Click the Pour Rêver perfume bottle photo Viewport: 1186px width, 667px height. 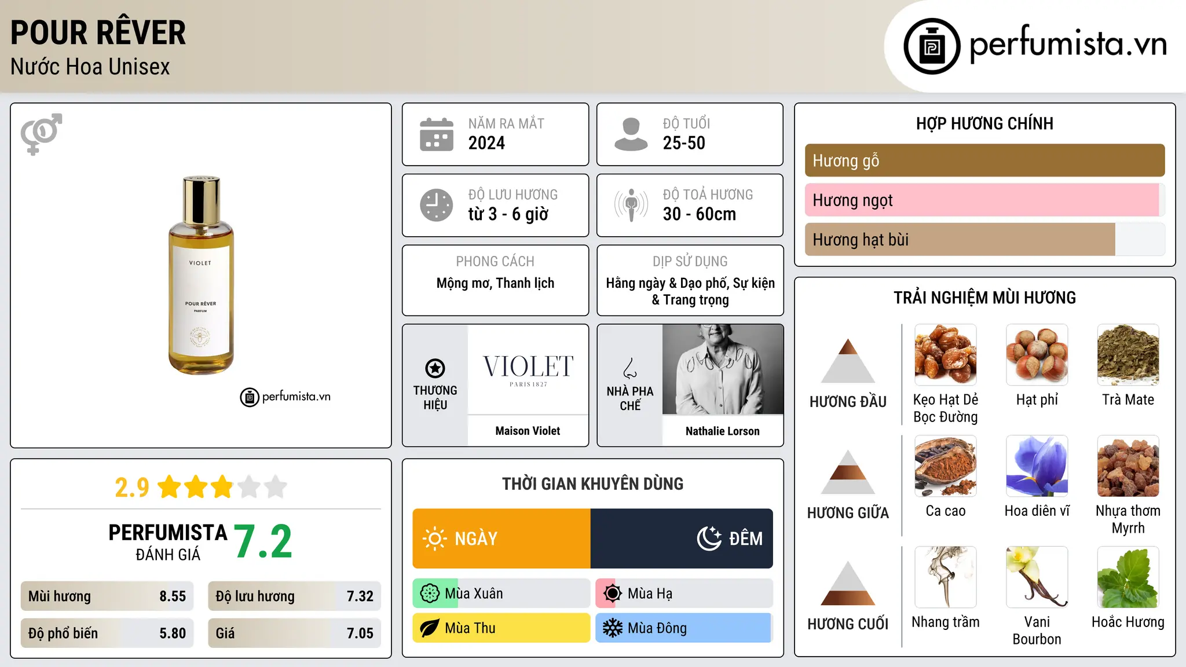pyautogui.click(x=201, y=275)
